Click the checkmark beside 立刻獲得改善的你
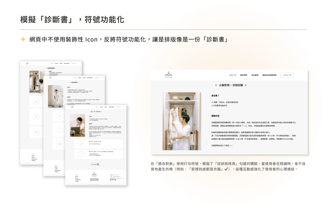Screen dimensions: 327x210 [212, 105]
